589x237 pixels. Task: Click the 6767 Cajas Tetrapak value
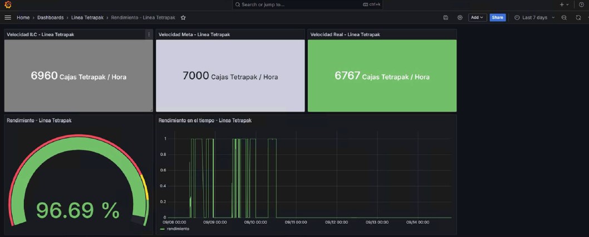(x=382, y=76)
